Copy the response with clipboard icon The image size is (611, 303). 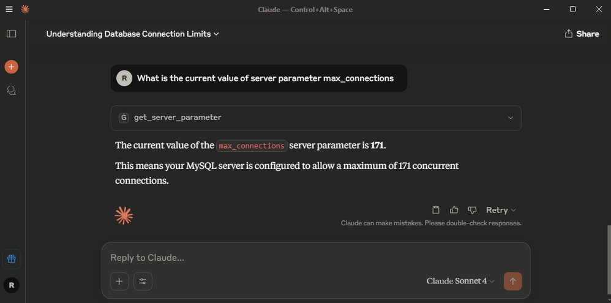pos(436,210)
